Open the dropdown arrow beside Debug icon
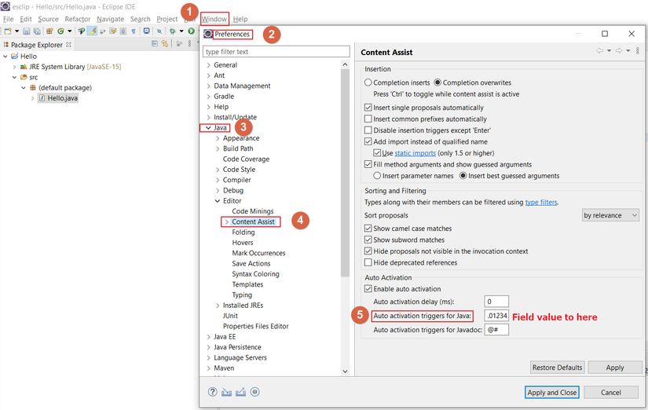648x410 pixels. [x=181, y=31]
